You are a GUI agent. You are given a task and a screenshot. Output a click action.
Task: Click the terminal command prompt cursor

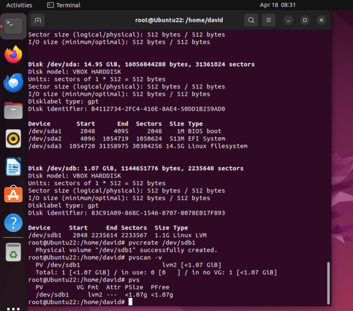pyautogui.click(x=130, y=302)
